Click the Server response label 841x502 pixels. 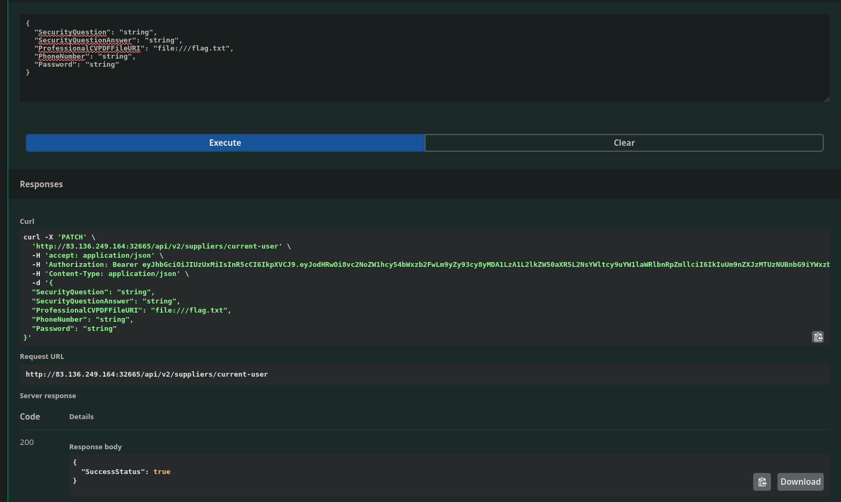click(x=48, y=396)
